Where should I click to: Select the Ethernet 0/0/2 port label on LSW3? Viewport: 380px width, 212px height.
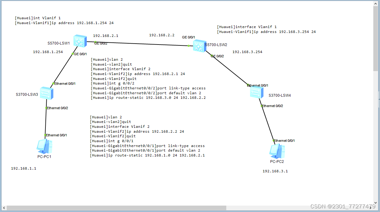(x=57, y=108)
